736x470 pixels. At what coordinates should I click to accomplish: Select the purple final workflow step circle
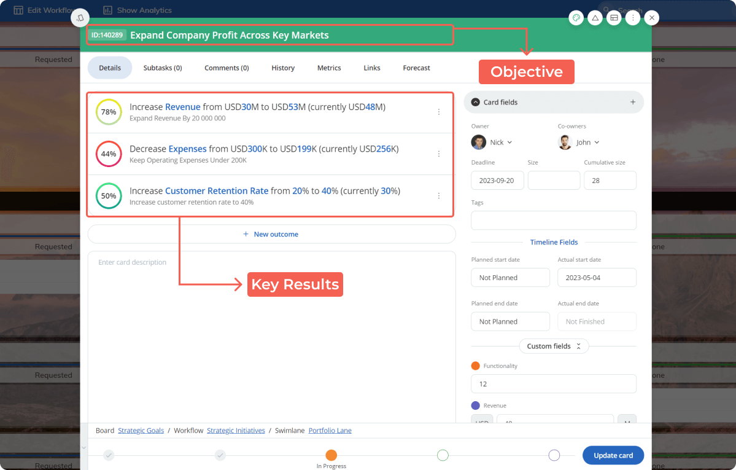tap(554, 455)
